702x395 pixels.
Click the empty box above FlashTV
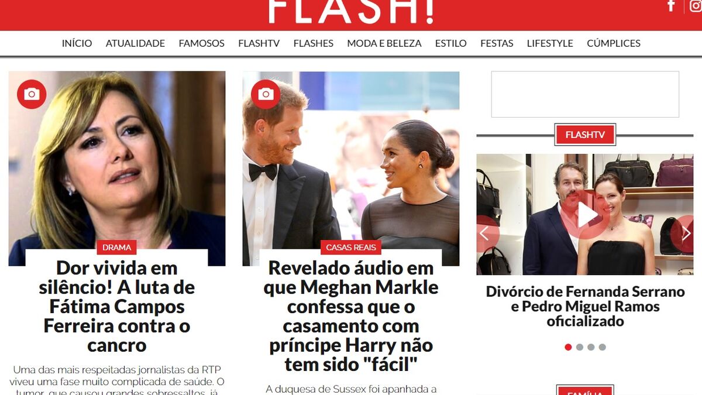point(585,94)
